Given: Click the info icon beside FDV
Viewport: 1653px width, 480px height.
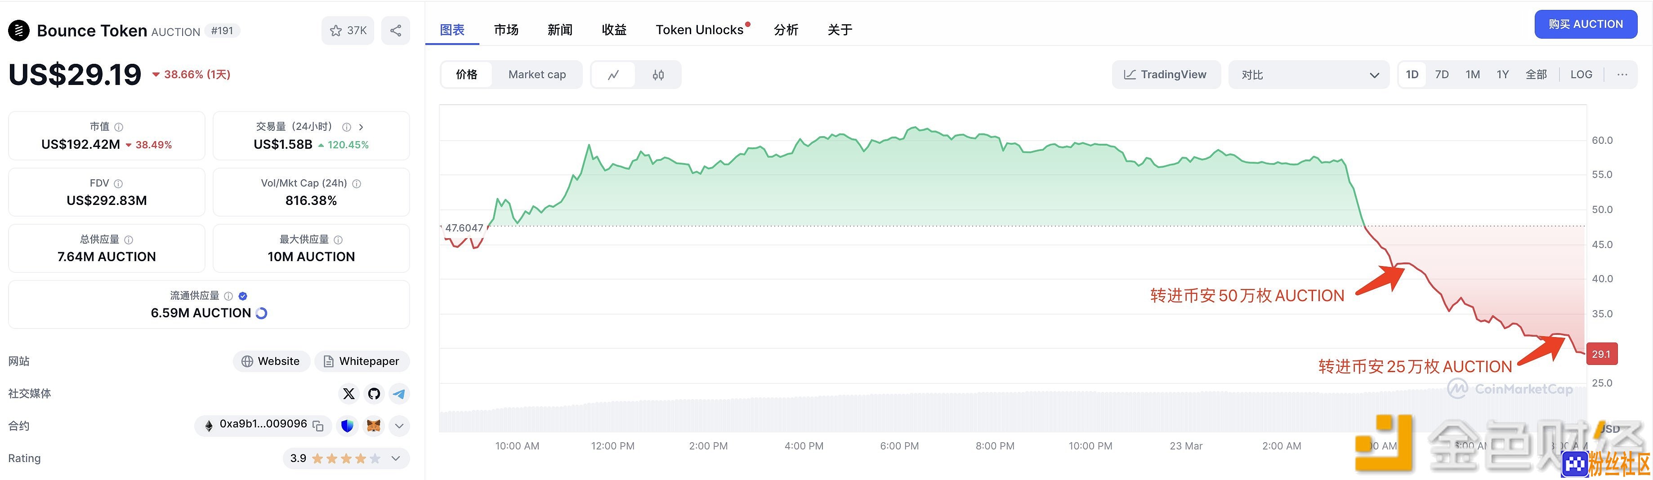Looking at the screenshot, I should 118,183.
